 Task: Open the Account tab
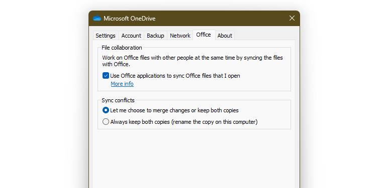click(x=131, y=36)
